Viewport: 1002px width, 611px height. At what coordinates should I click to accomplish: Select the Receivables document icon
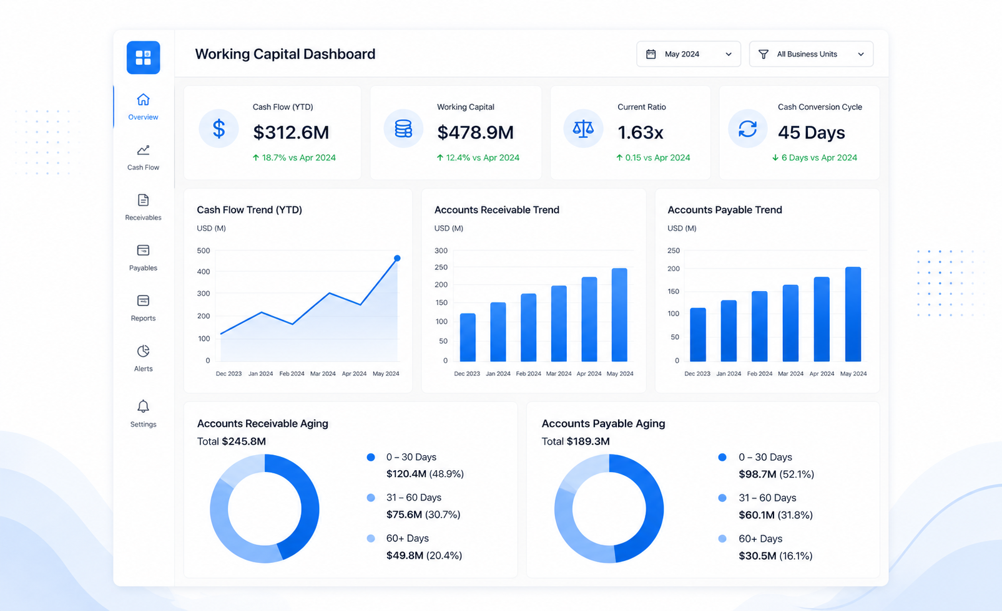[143, 200]
